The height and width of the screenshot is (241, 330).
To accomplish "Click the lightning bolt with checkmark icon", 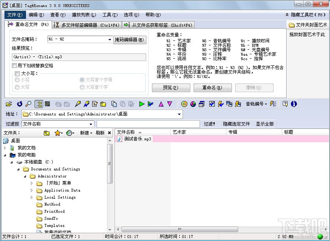I will pyautogui.click(x=221, y=104).
